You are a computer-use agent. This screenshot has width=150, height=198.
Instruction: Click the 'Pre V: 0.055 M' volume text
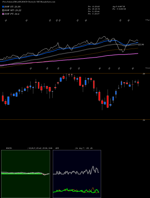coord(119,9)
